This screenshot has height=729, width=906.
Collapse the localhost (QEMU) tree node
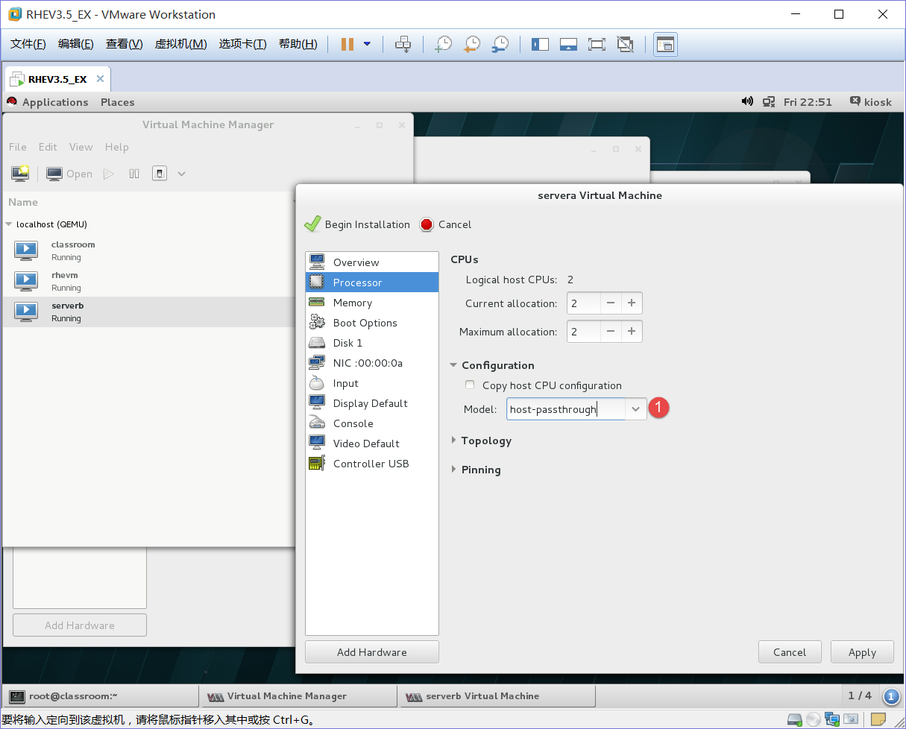pos(9,224)
